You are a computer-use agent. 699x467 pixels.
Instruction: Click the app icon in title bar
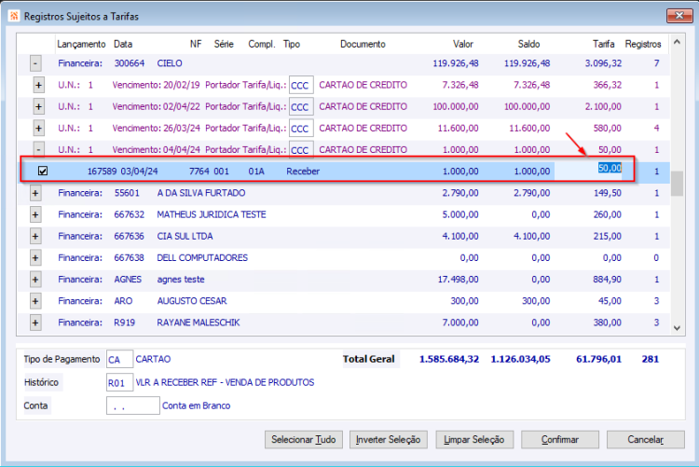[14, 16]
